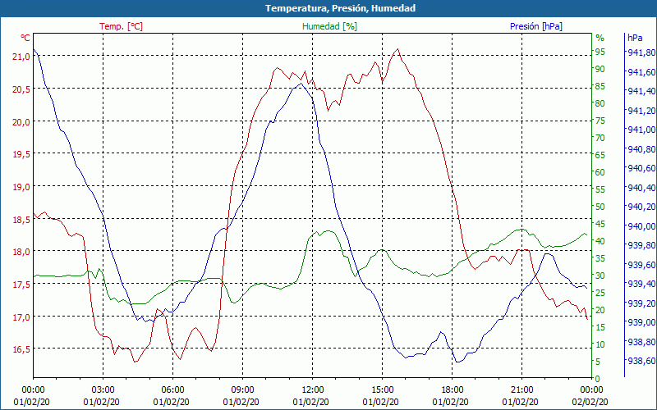Click the 17,0 temperature axis value

21,317
